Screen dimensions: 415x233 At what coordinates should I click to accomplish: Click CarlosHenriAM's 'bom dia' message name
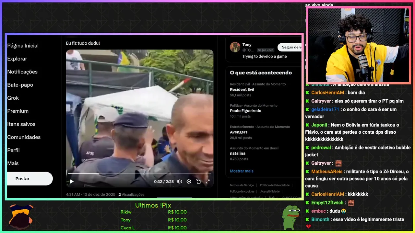(x=327, y=93)
